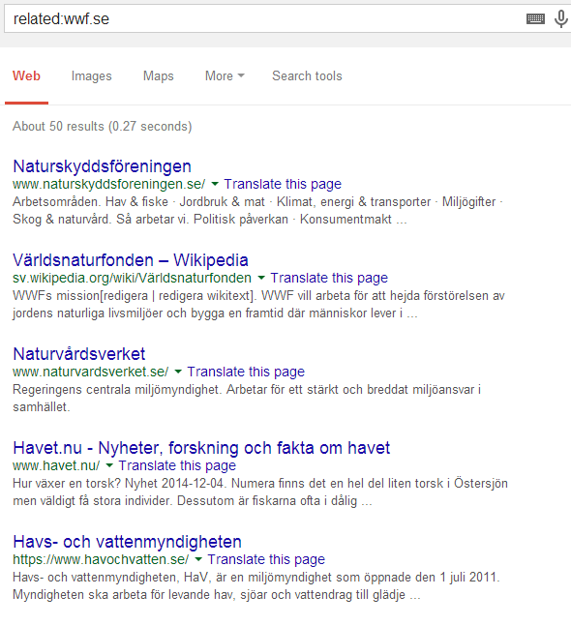The image size is (571, 626).
Task: Open arrow next to havochvatten.se URL
Action: point(198,559)
